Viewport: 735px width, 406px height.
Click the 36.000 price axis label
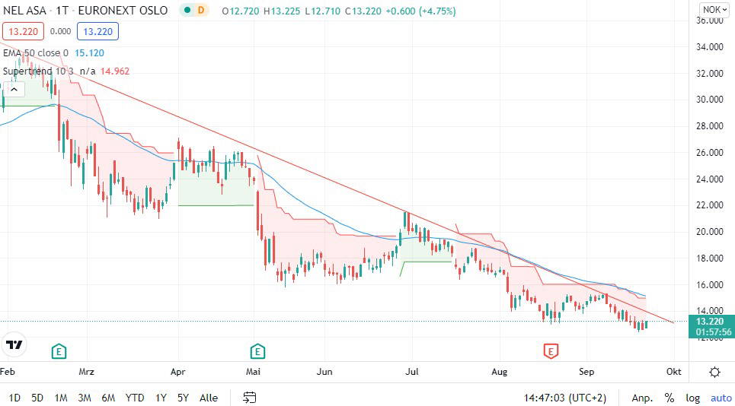click(x=710, y=21)
